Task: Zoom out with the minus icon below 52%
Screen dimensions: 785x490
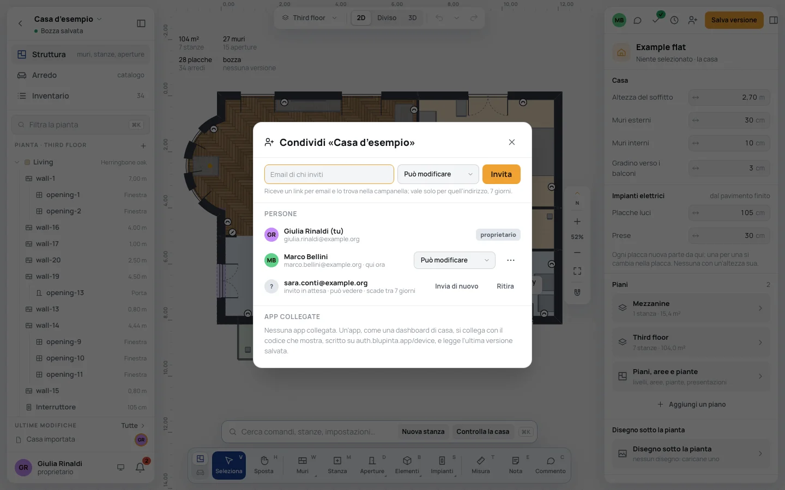Action: [577, 253]
